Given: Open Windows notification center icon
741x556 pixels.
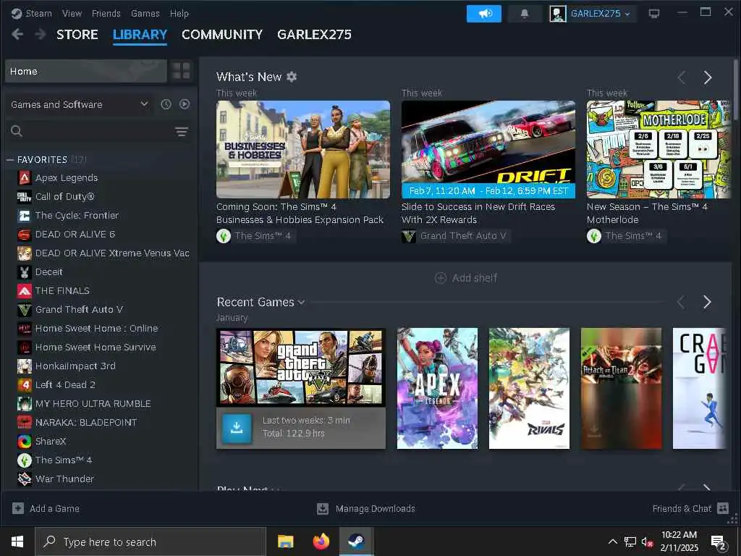Looking at the screenshot, I should [x=719, y=543].
